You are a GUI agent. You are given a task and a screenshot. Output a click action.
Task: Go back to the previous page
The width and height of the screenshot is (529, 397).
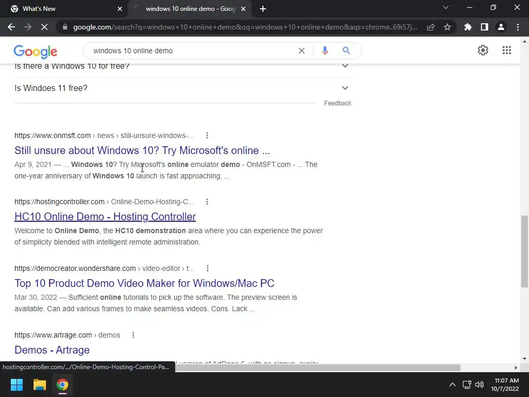pos(11,27)
